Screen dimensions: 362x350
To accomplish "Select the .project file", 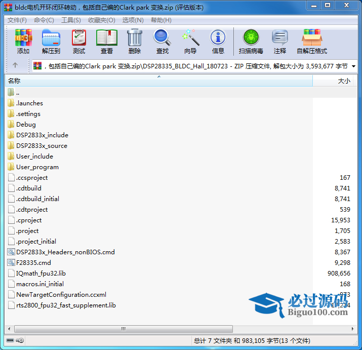I will tap(27, 230).
